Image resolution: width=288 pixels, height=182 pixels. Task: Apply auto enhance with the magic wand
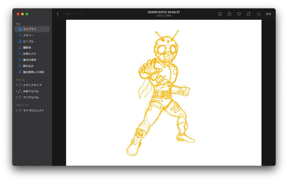click(x=259, y=14)
